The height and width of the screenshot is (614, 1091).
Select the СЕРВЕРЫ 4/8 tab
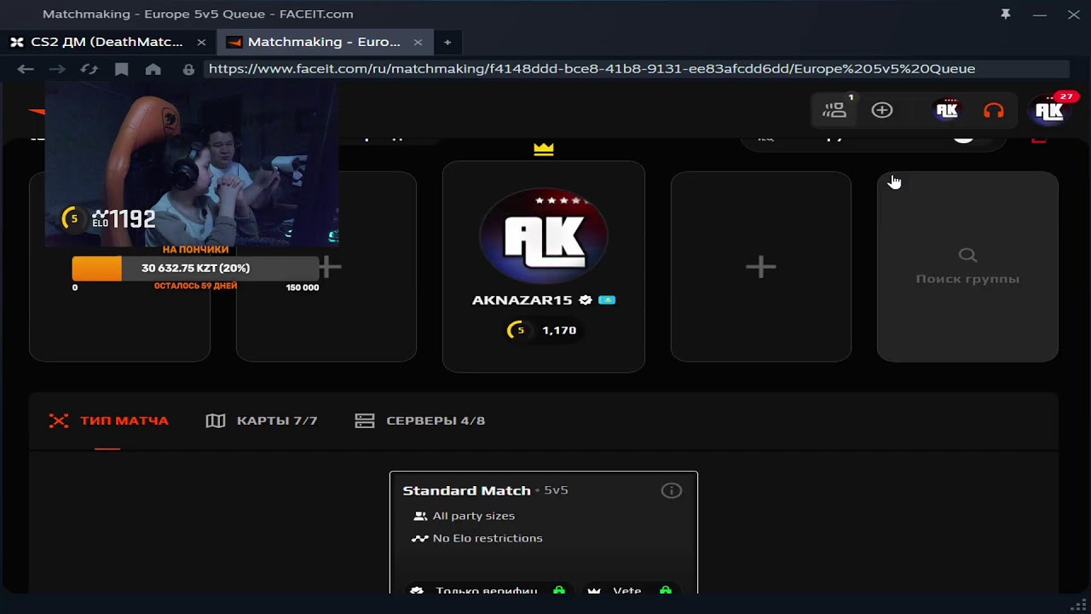[420, 420]
